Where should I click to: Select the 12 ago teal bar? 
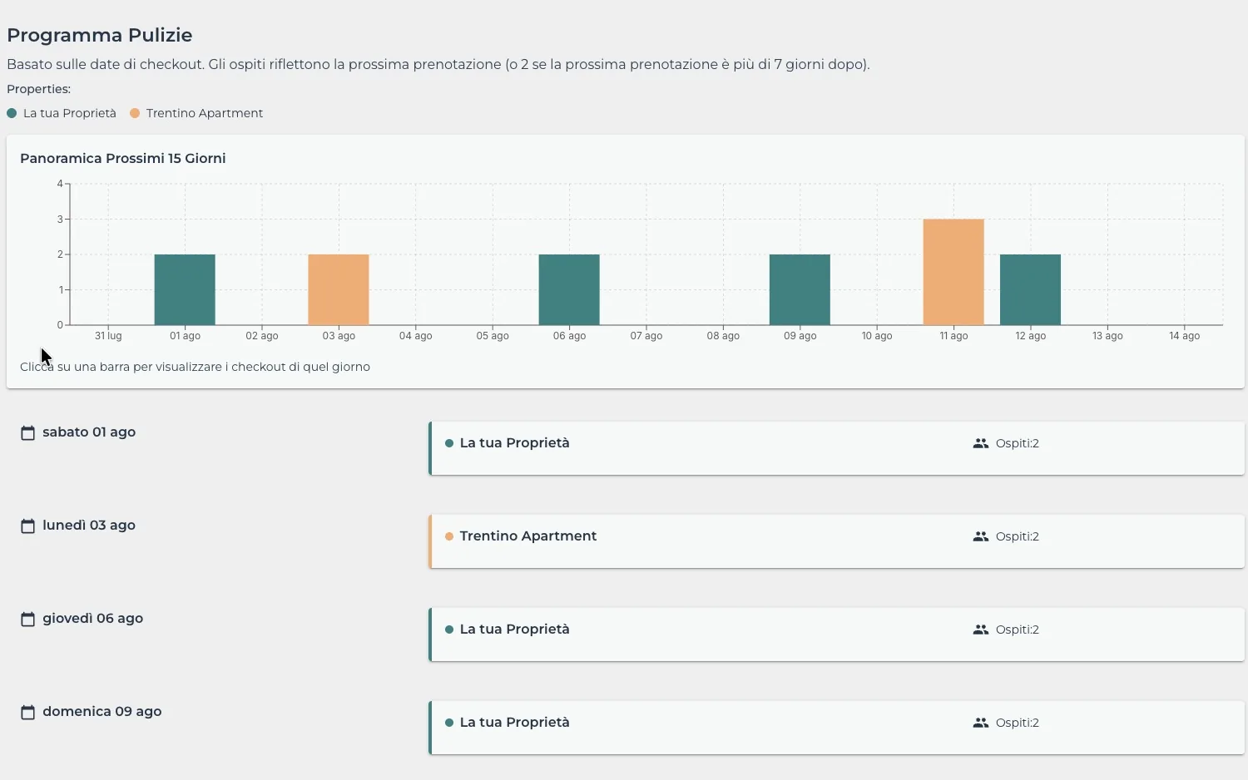[x=1030, y=289]
